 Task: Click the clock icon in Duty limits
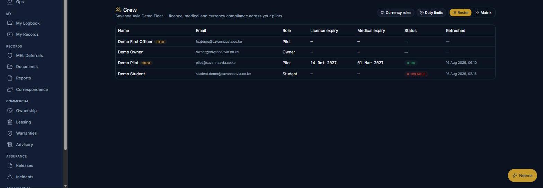tap(422, 12)
